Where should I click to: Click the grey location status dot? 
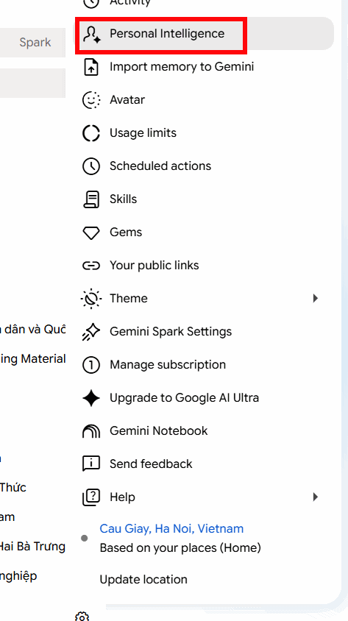click(x=85, y=539)
